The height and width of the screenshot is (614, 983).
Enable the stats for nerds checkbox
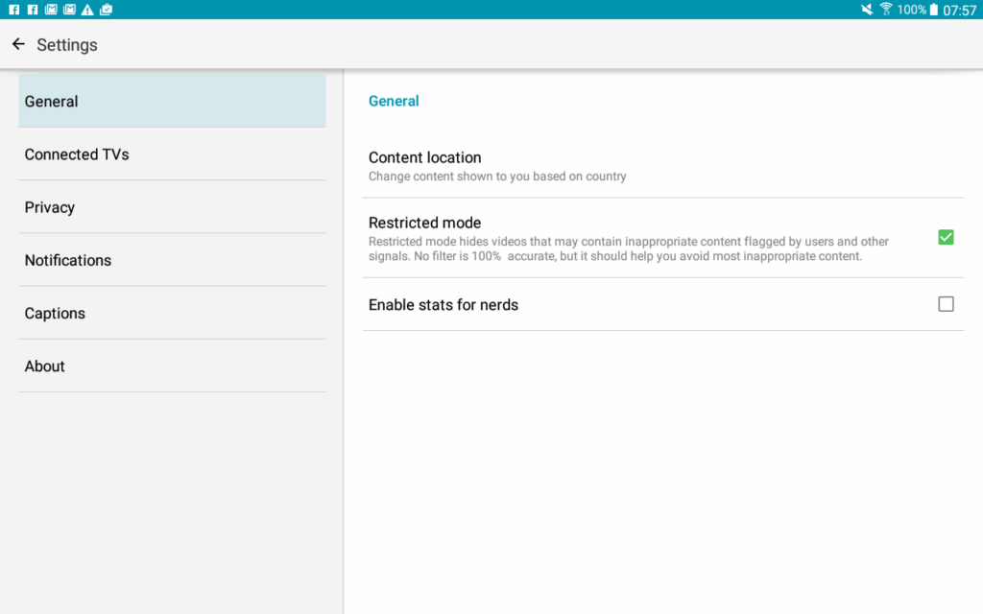[x=946, y=304]
